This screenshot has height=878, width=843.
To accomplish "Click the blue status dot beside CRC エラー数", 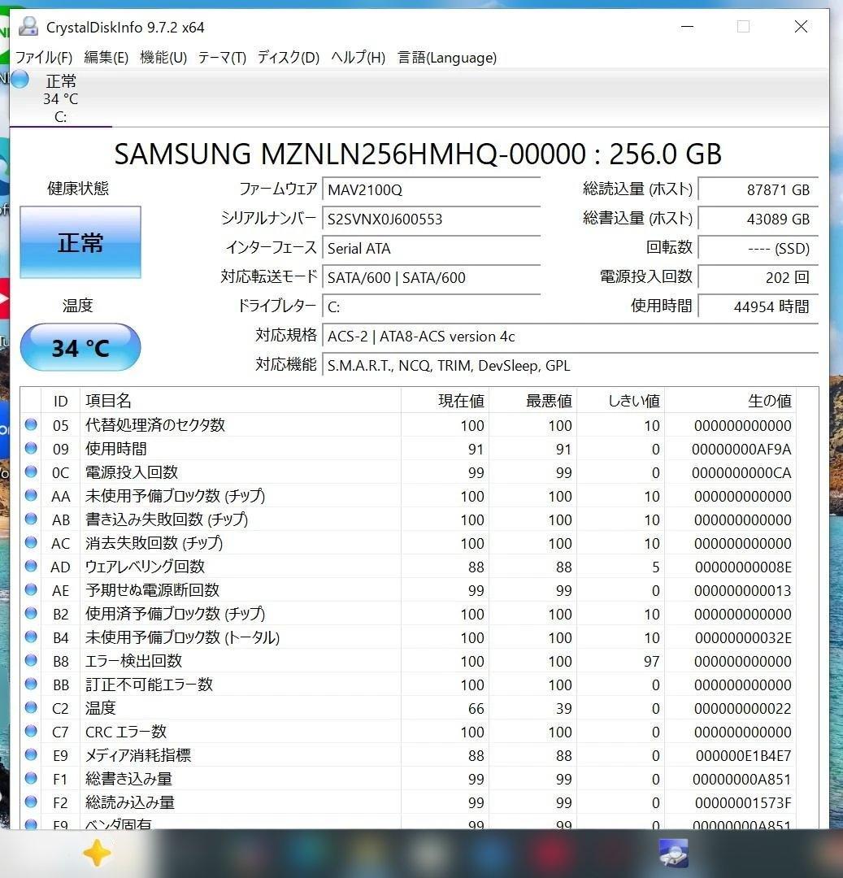I will pyautogui.click(x=32, y=732).
